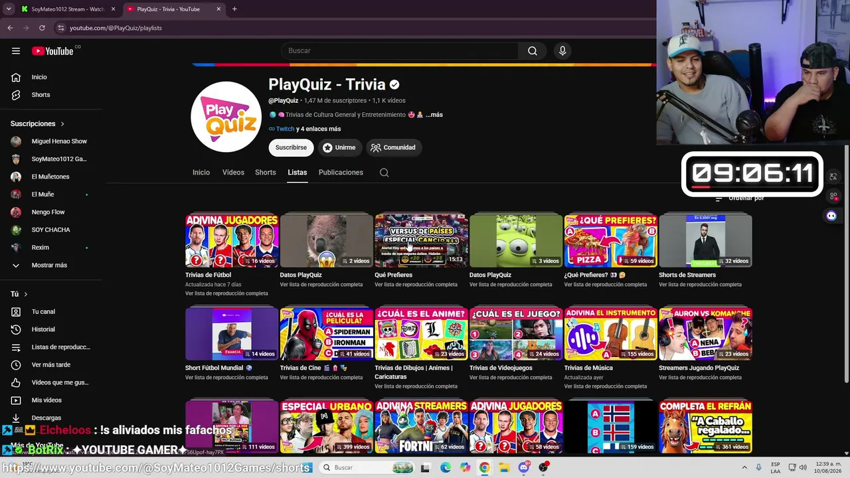Screen dimensions: 850x478
Task: Close the SoyMateo1012 Stream tab
Action: (113, 9)
